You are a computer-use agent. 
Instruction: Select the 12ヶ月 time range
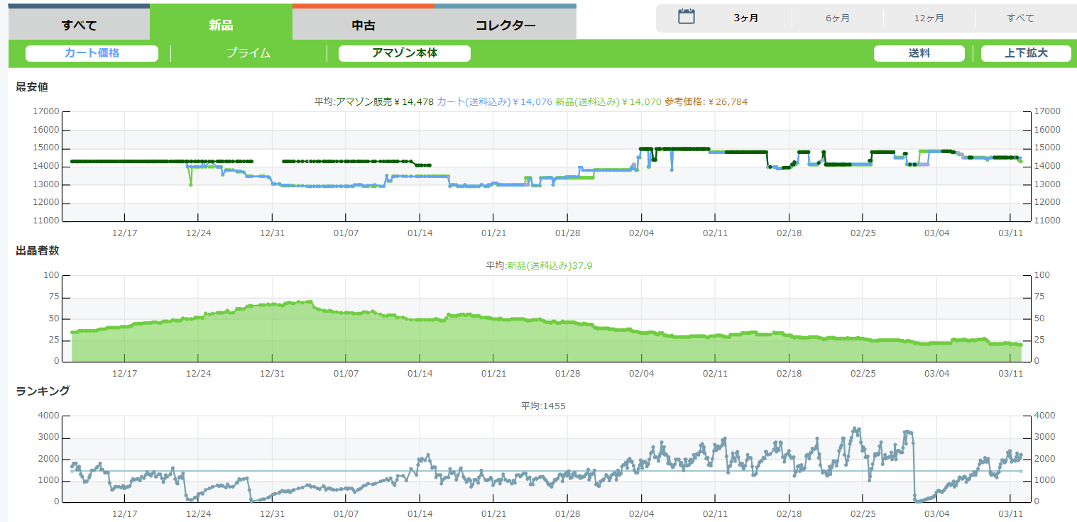pos(929,18)
